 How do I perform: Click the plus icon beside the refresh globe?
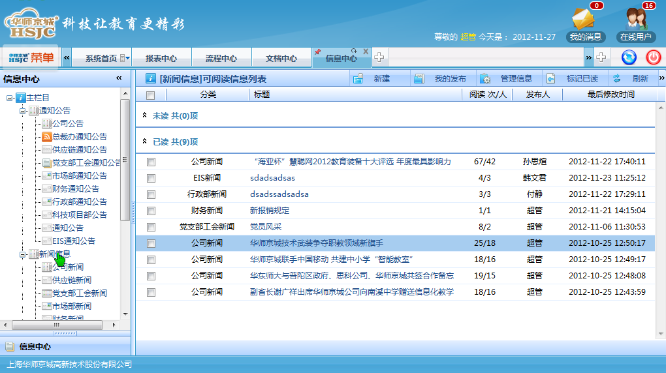[x=601, y=57]
